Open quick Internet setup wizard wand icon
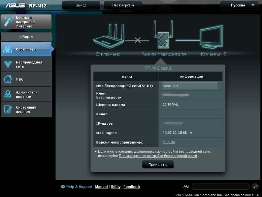 [x=8, y=22]
